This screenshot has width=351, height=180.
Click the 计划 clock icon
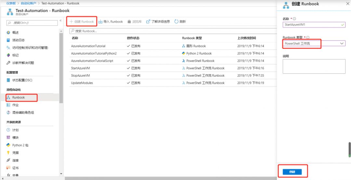pos(8,130)
